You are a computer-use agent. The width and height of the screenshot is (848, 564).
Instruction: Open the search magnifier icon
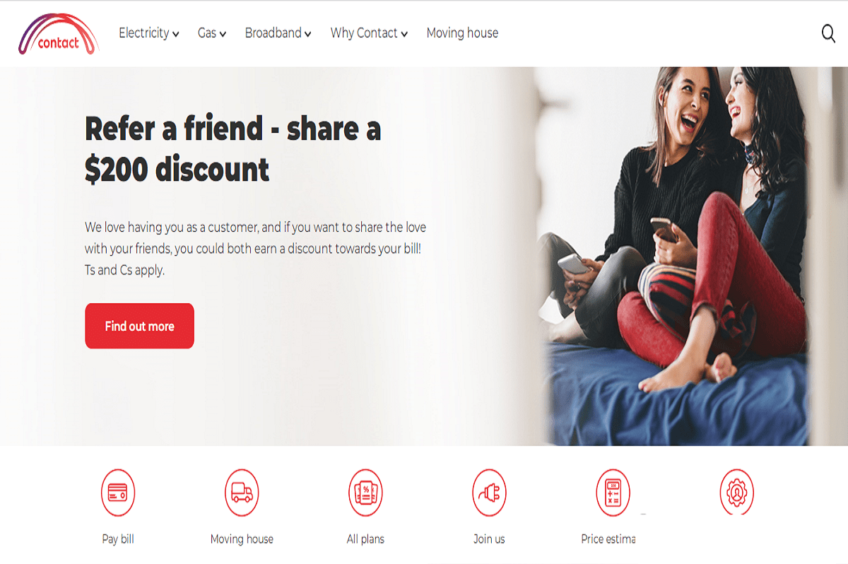(828, 33)
